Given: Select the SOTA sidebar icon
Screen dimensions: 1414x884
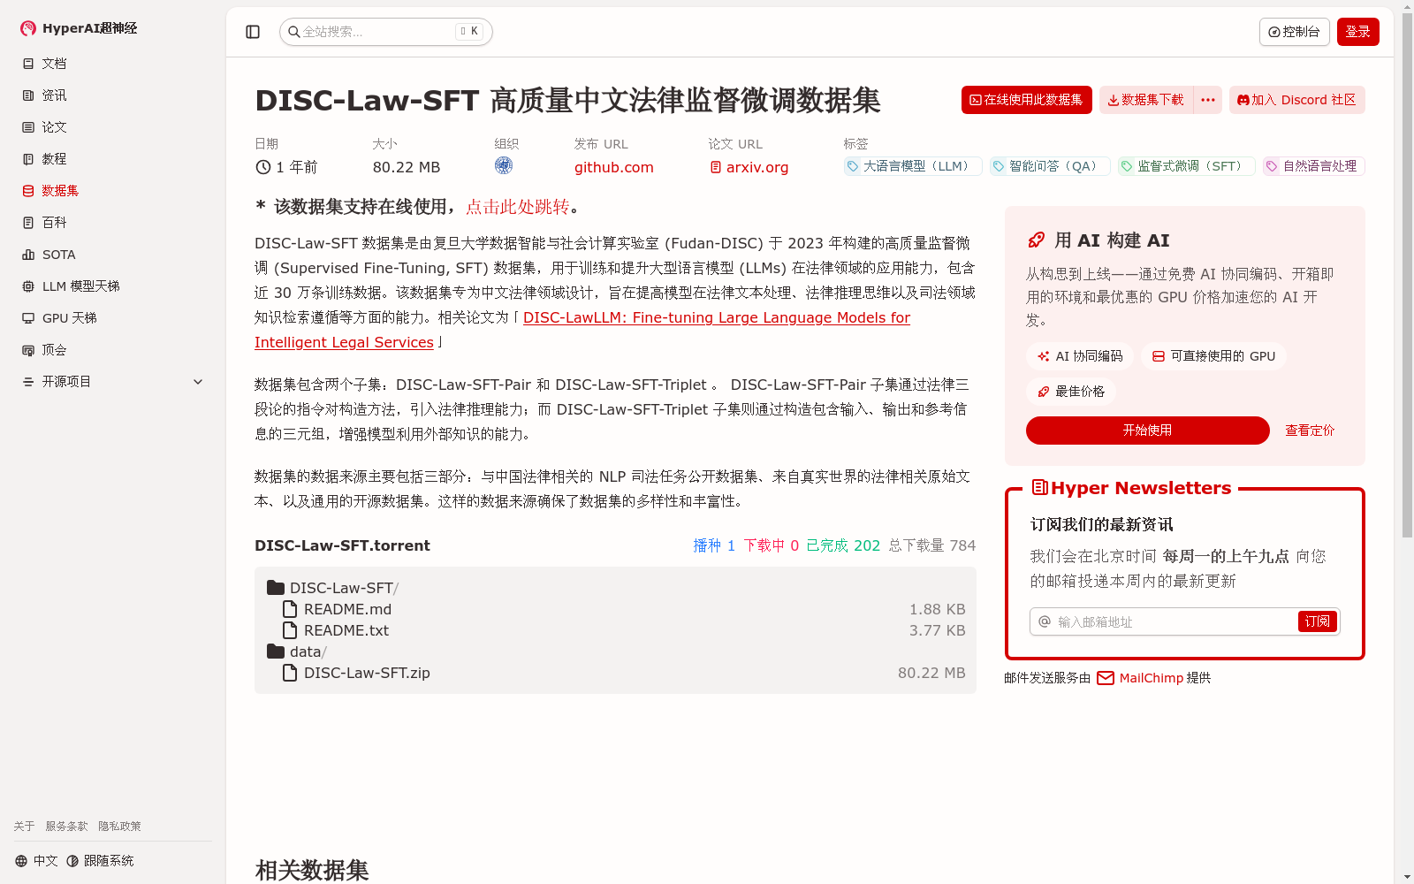Looking at the screenshot, I should 29,254.
